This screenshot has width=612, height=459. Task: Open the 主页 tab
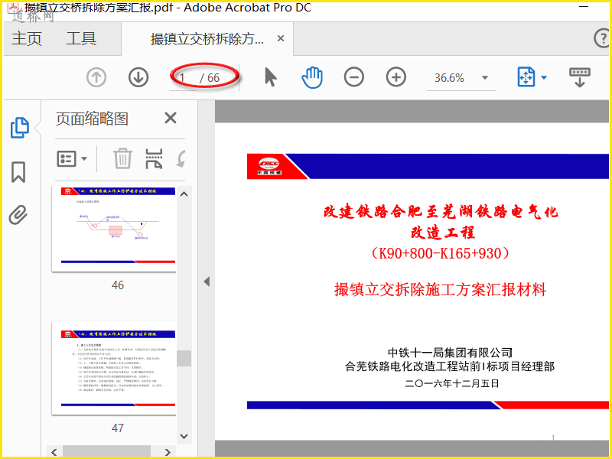[x=27, y=39]
